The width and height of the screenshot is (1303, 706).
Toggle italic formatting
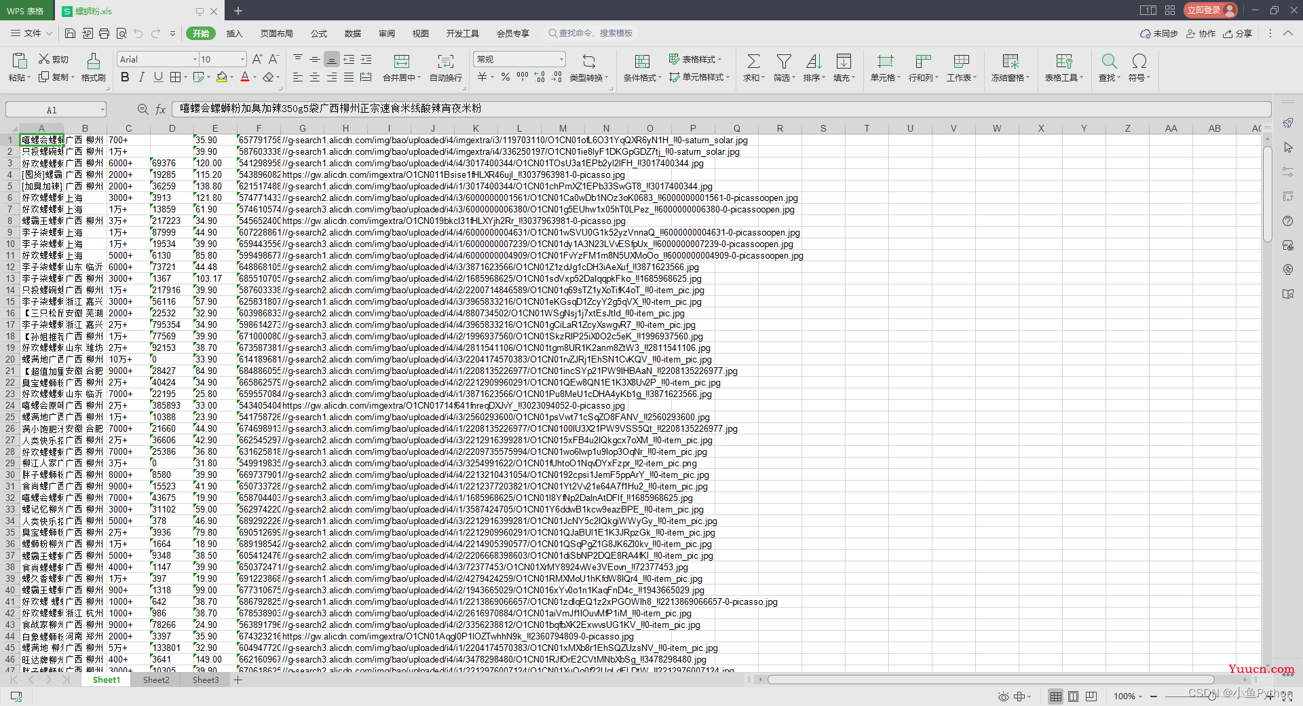[141, 77]
